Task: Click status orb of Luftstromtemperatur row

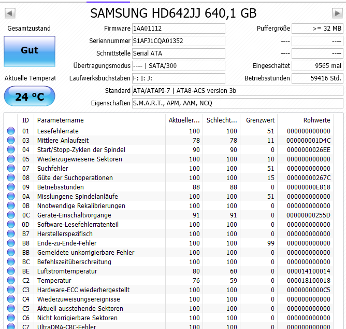Action: click(x=11, y=271)
